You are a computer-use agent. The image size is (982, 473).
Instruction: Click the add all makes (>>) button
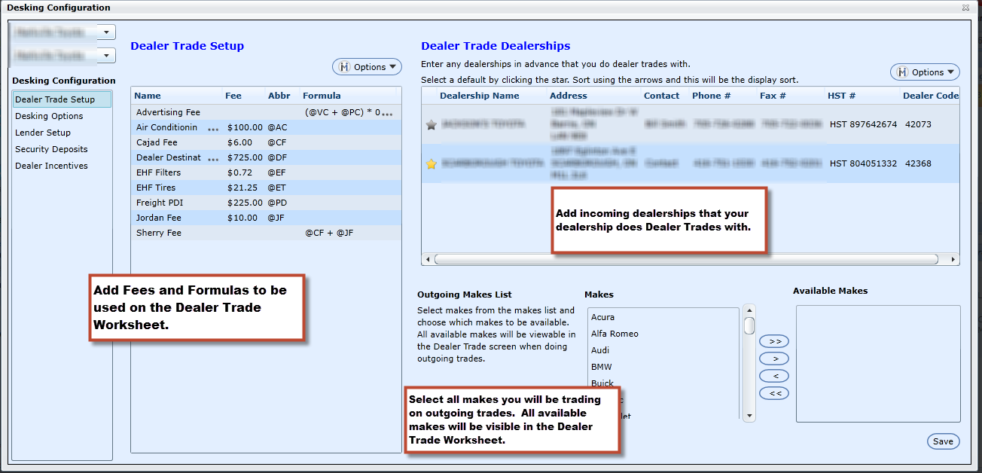(x=774, y=341)
